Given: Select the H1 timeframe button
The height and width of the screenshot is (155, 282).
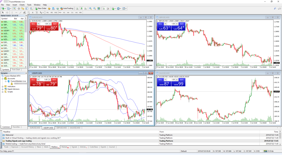Looking at the screenshot, I should [x=64, y=12].
